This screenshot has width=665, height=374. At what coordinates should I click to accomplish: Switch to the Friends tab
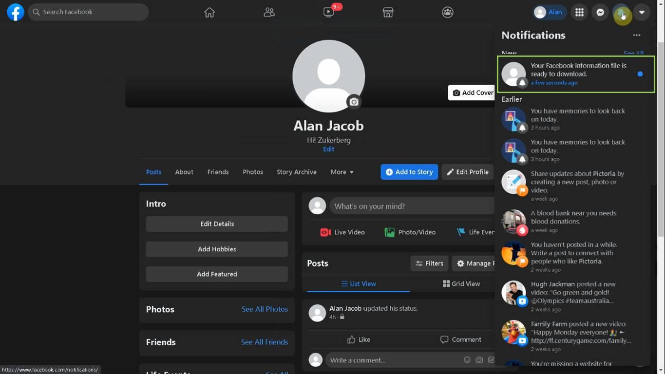pyautogui.click(x=218, y=172)
